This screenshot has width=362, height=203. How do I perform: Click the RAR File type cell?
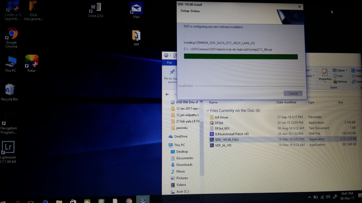click(x=314, y=133)
